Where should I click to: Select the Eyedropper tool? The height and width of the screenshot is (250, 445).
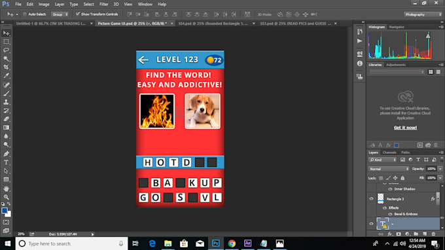click(x=6, y=76)
